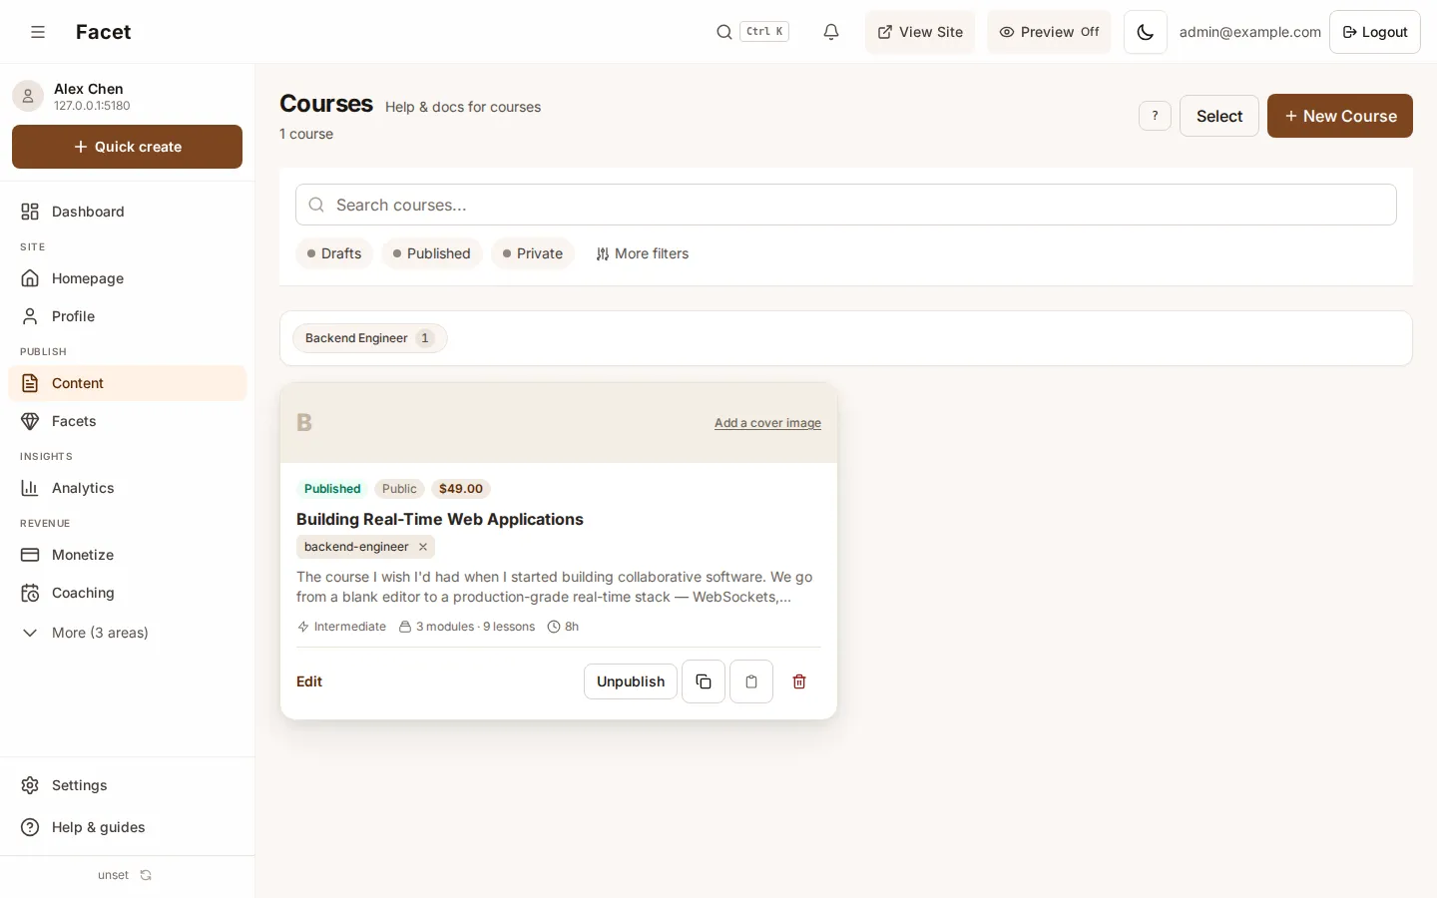
Task: Switch to dark mode with moon icon
Action: 1146,32
